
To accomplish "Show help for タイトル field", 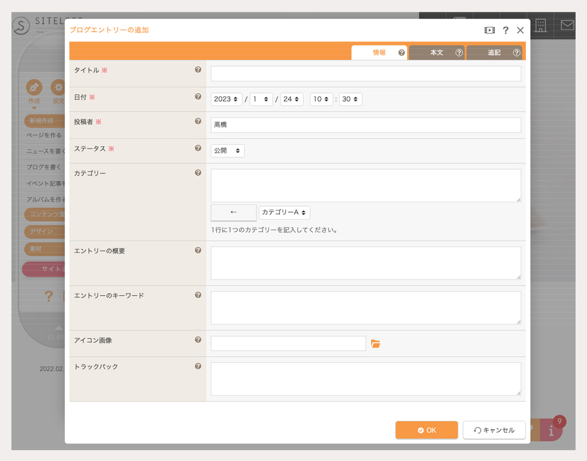I will [198, 69].
